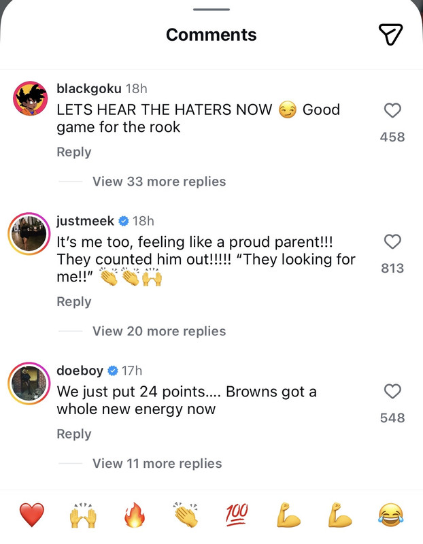Insert the 100 emoji

(237, 513)
